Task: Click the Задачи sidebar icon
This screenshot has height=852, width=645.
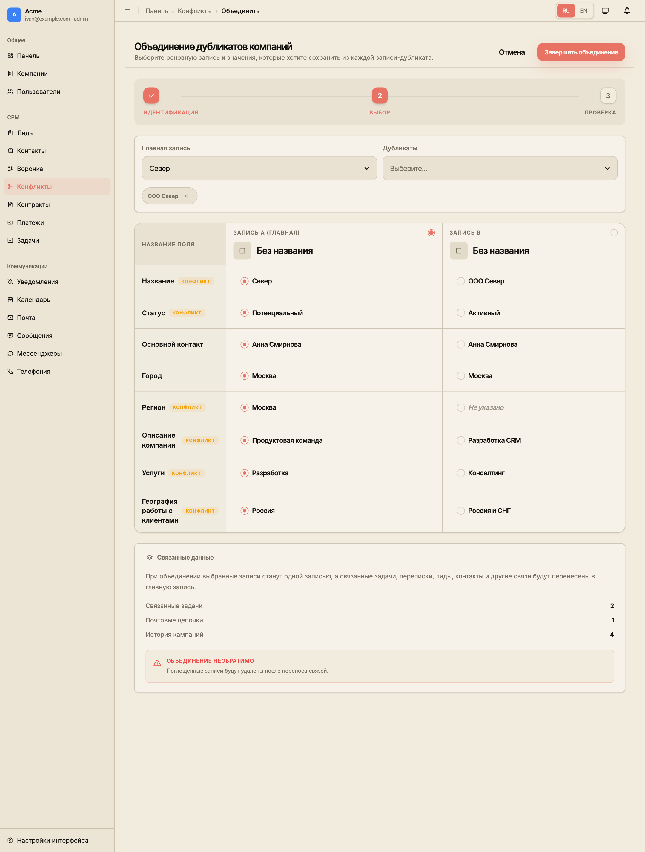Action: click(x=10, y=240)
